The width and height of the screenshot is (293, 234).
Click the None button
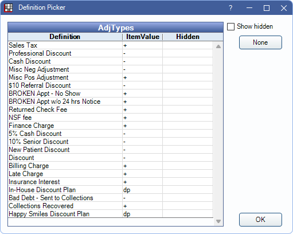[260, 42]
